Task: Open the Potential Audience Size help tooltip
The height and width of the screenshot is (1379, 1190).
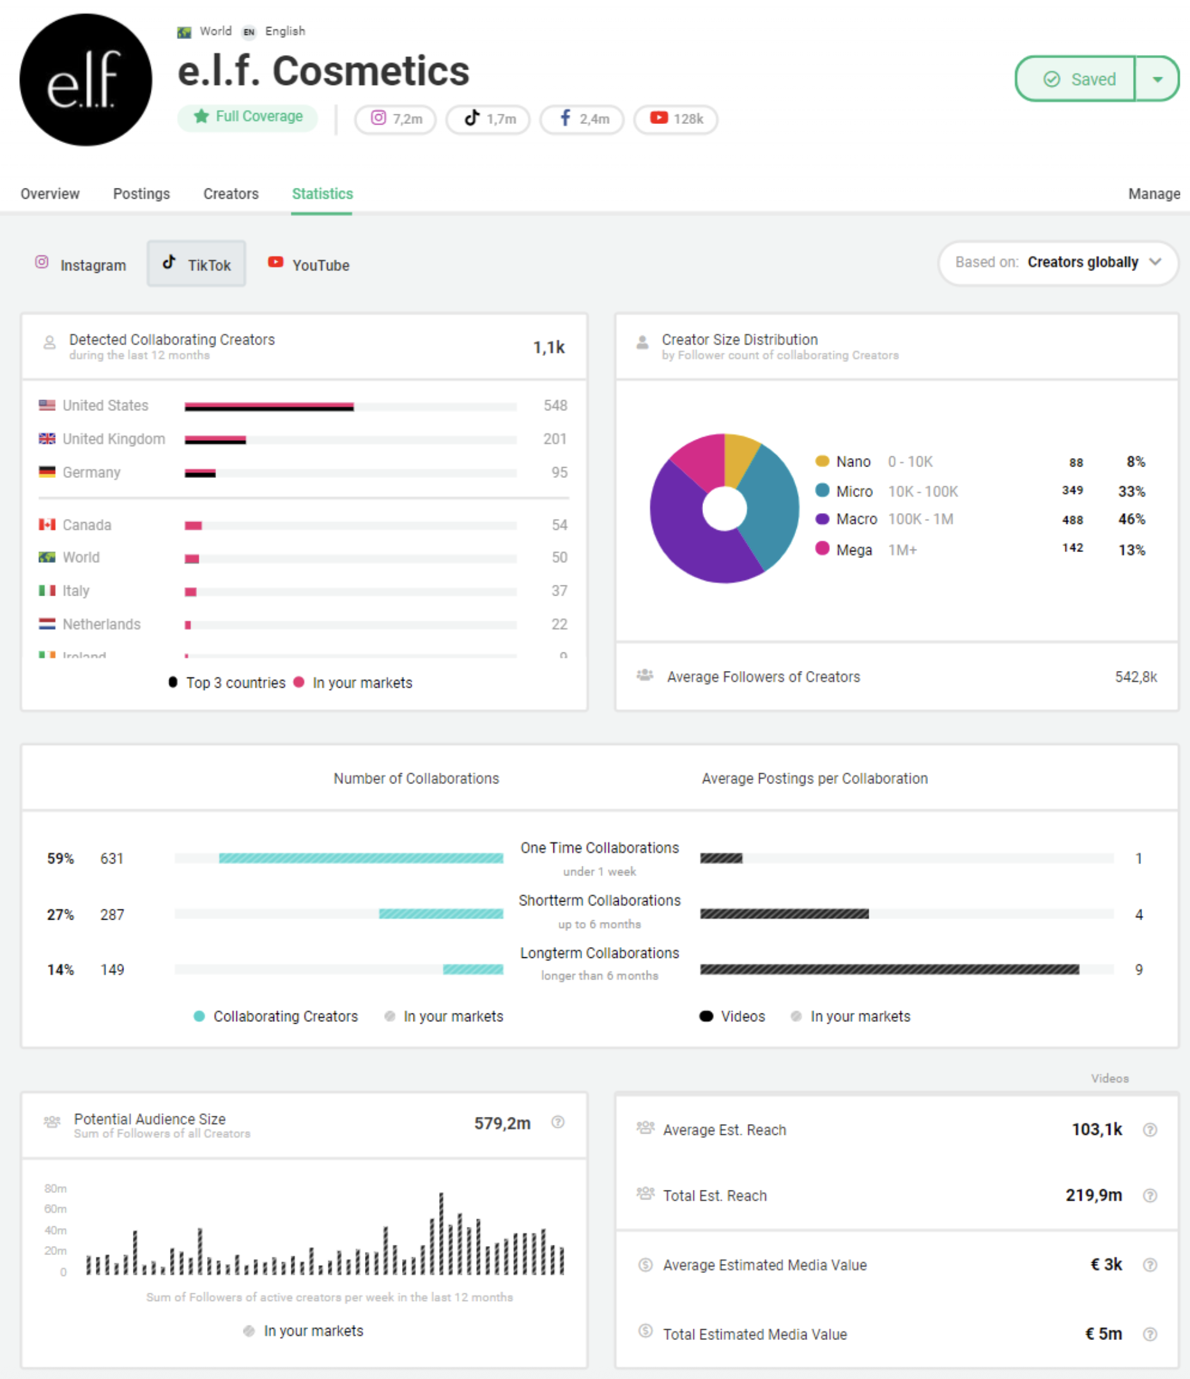Action: click(x=558, y=1123)
